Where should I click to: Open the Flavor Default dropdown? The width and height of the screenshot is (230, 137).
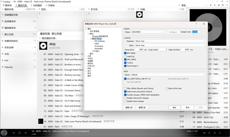(x=168, y=75)
